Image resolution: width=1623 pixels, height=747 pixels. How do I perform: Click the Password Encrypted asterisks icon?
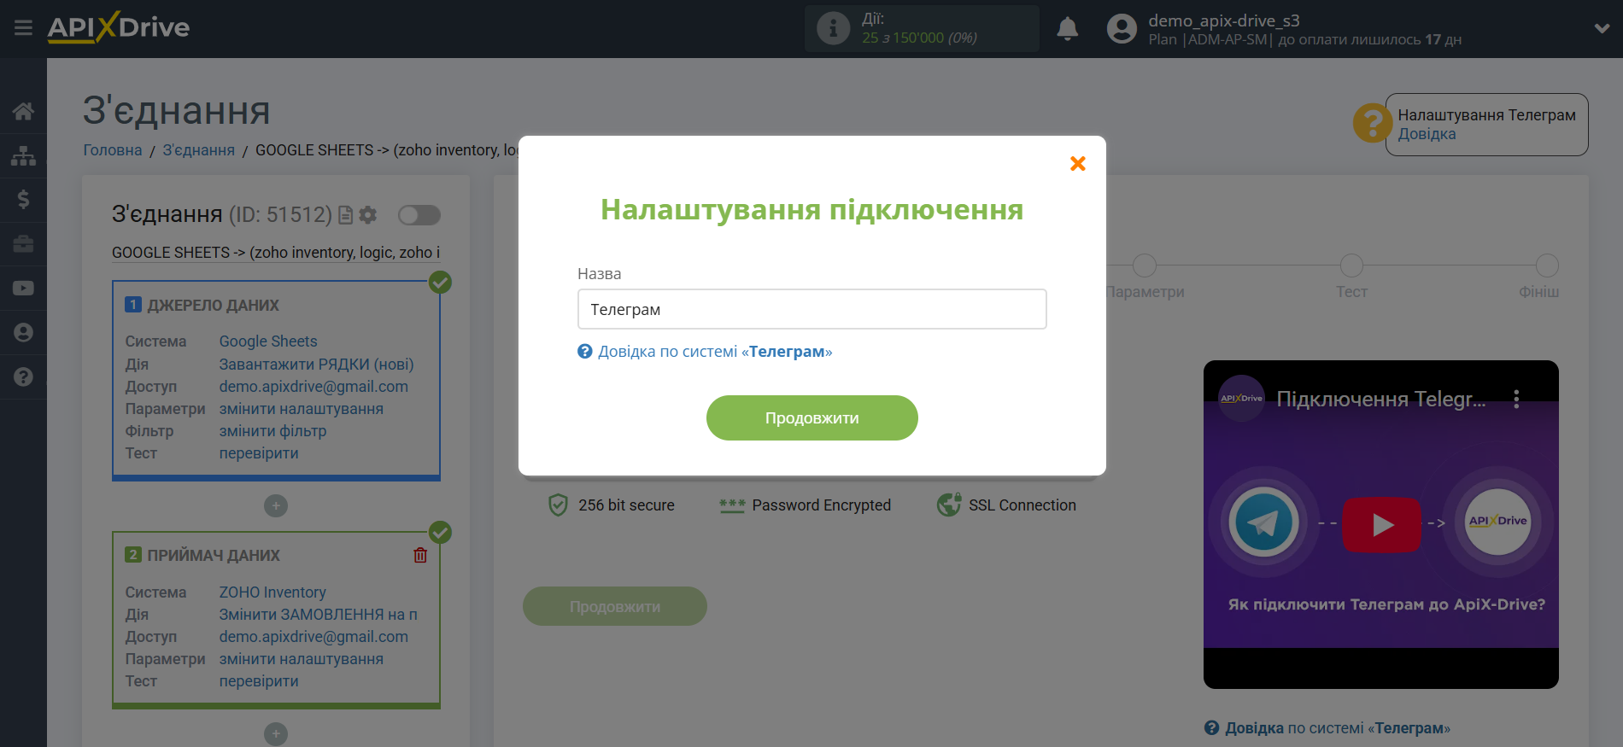pyautogui.click(x=732, y=505)
